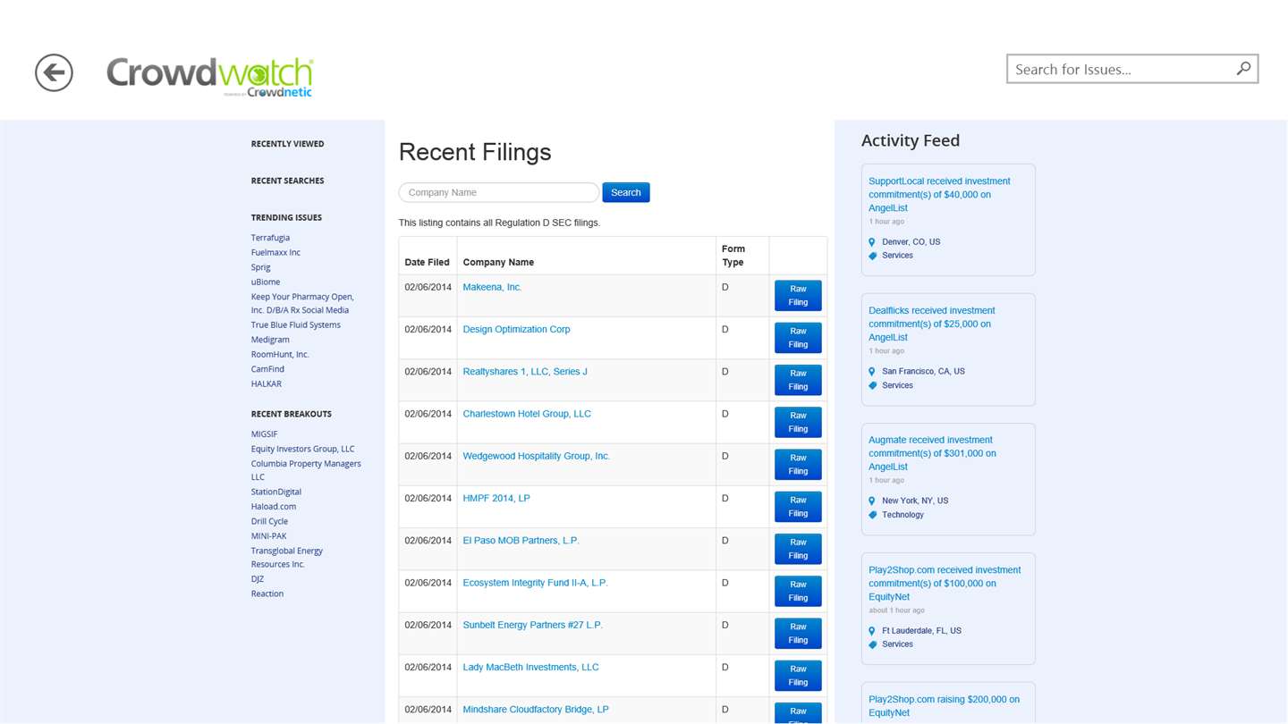
Task: Open True Blue Fluid Systems trending issue
Action: coord(295,324)
